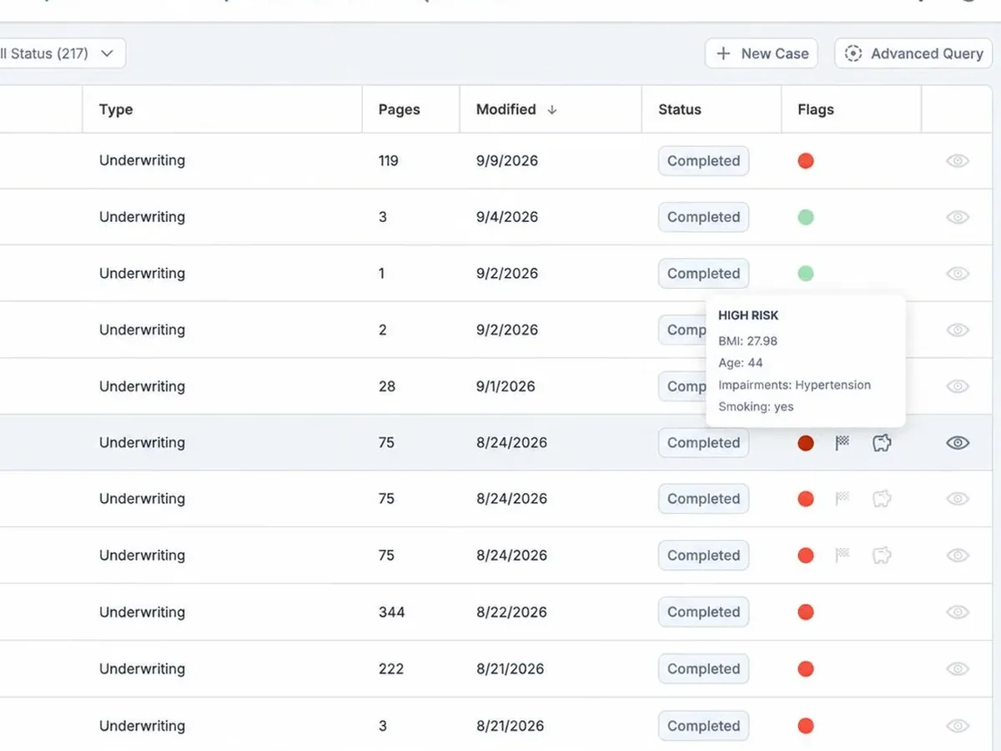This screenshot has height=751, width=1001.
Task: Click the Completed badge on the 222-page row
Action: pos(703,668)
